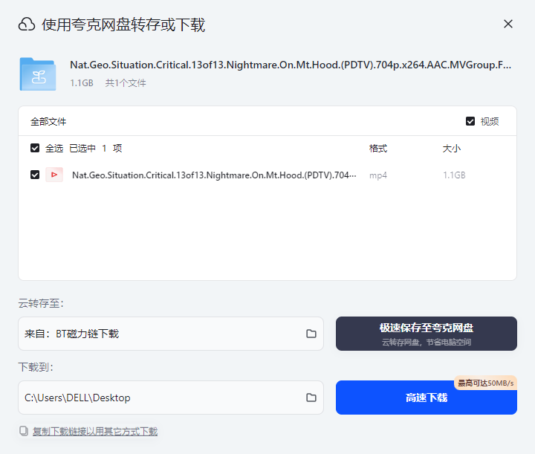Click the C:\Users\DELL\Desktop download path field
The height and width of the screenshot is (454, 535).
click(x=160, y=398)
